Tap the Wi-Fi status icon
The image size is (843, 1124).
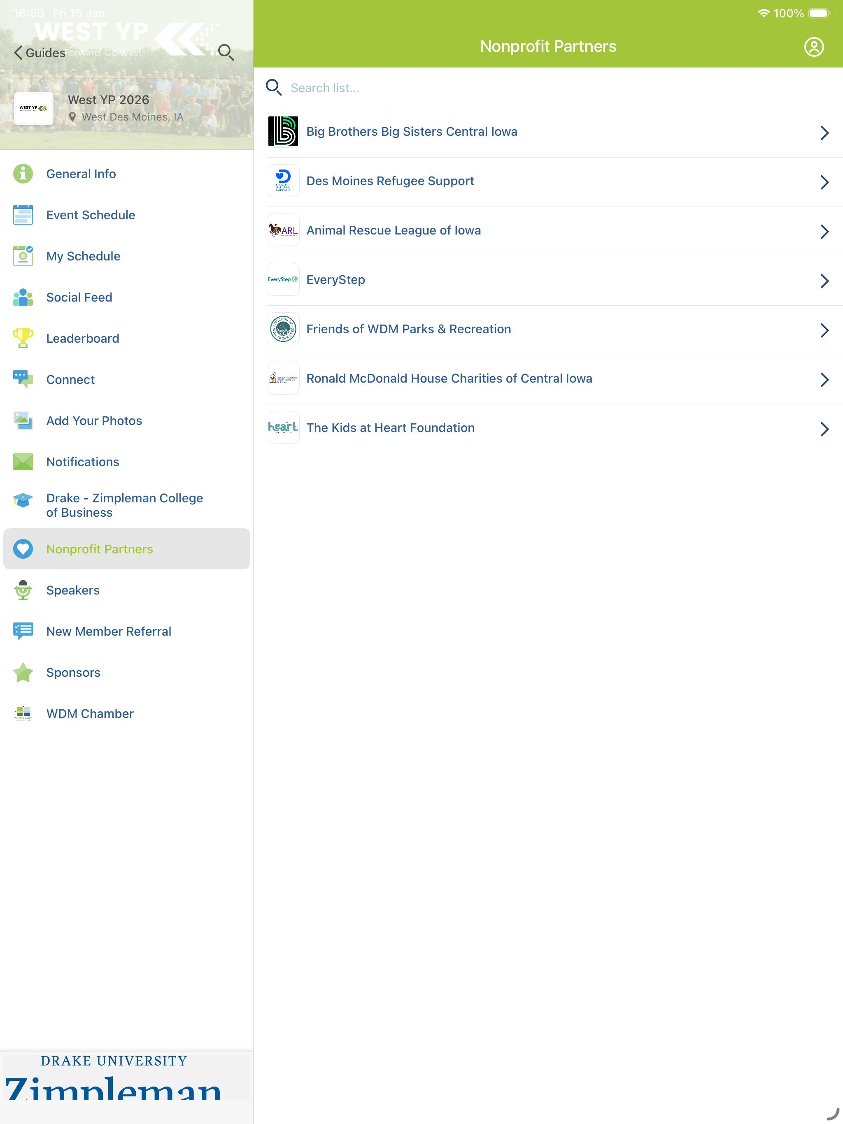coord(763,13)
